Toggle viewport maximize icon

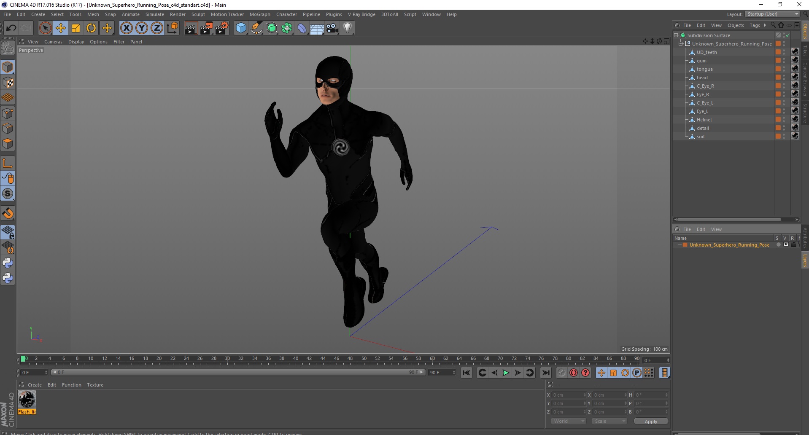click(666, 41)
